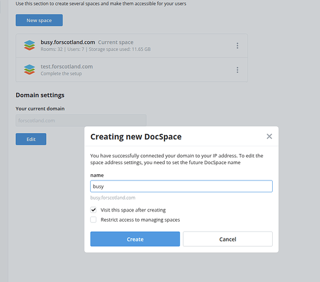Click the test.forscotland.com space logo icon
Image resolution: width=320 pixels, height=282 pixels.
coord(29,70)
